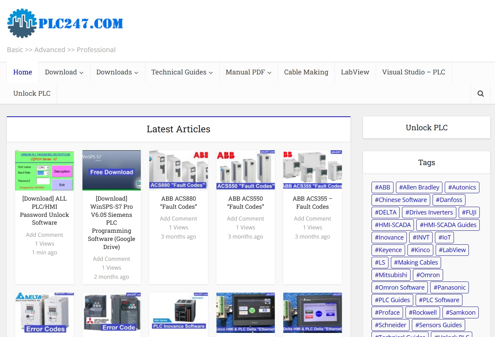The image size is (495, 337).
Task: Select the #Inovance tag
Action: tap(389, 238)
